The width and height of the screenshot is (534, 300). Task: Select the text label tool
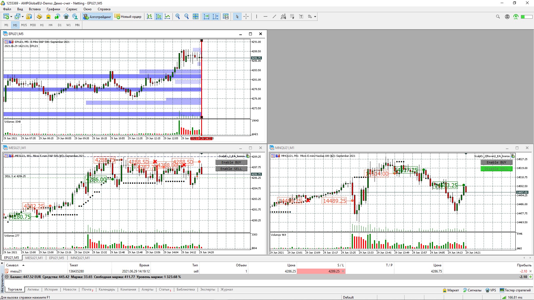coord(301,17)
